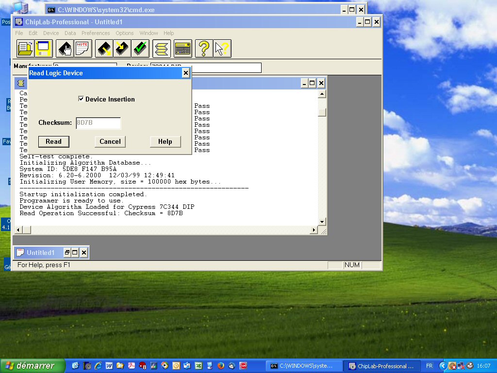Image resolution: width=497 pixels, height=373 pixels.
Task: Open the Window menu
Action: coord(149,33)
